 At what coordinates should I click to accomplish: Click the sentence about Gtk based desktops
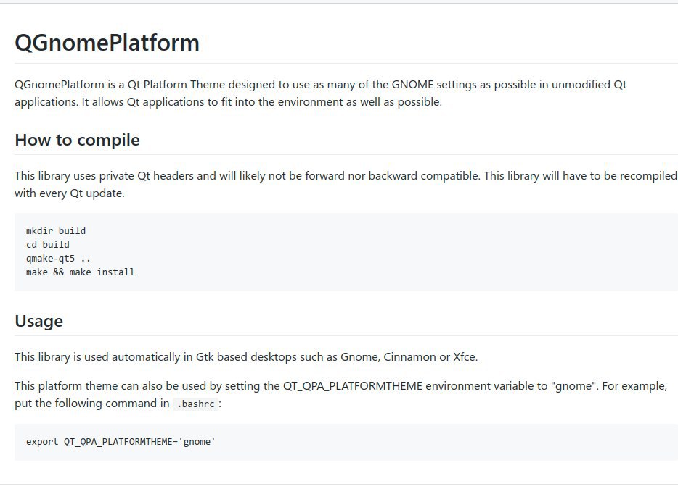(246, 357)
